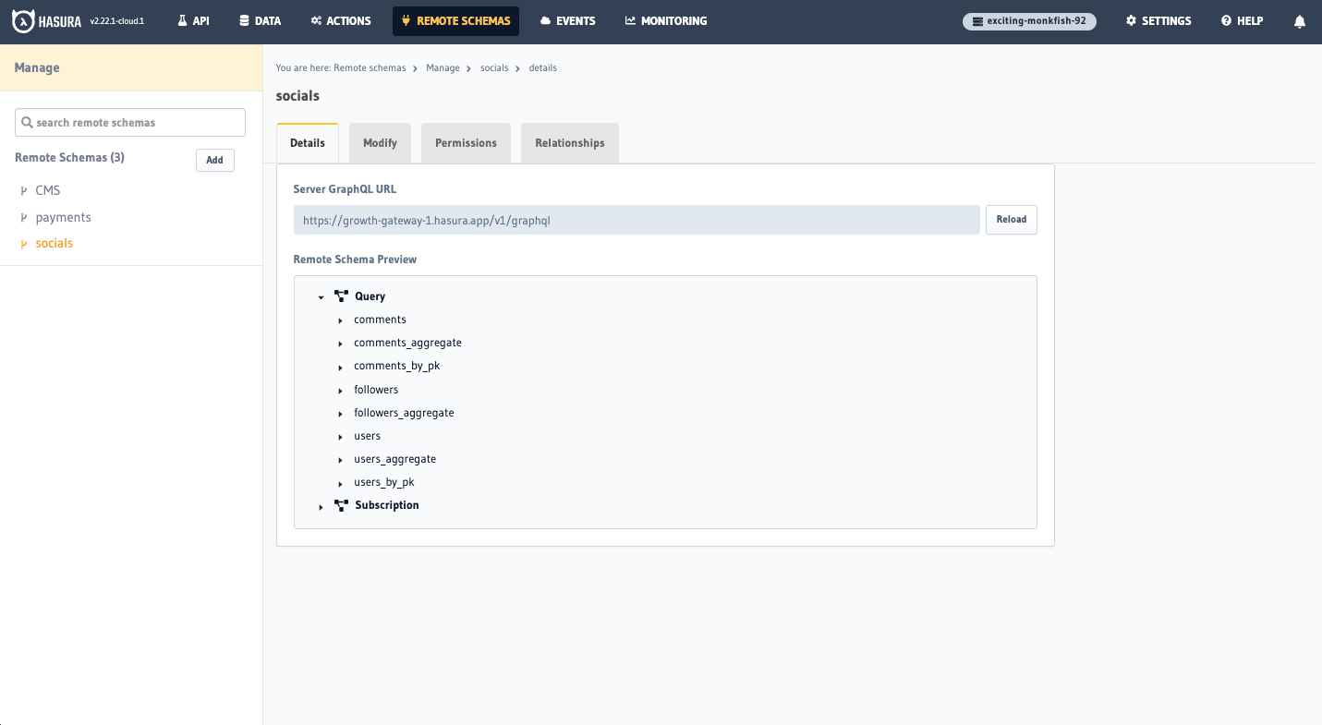Open Monitoring via the chart icon
Image resolution: width=1322 pixels, height=725 pixels.
630,21
